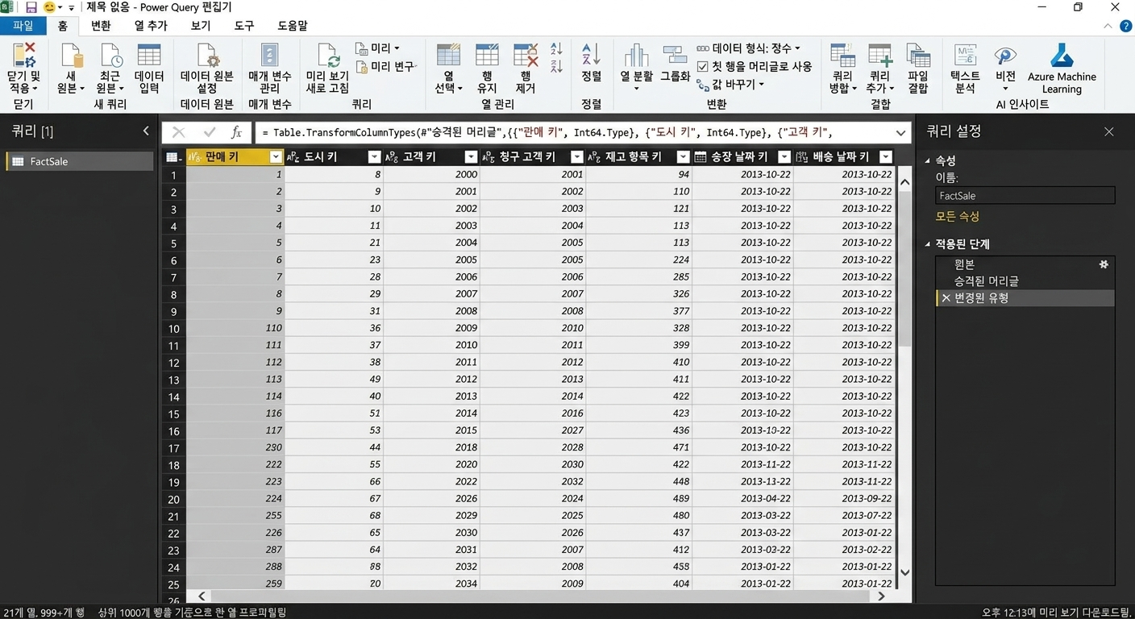Open filter dropdown for 판매 키 column
This screenshot has height=619, width=1135.
[x=276, y=157]
